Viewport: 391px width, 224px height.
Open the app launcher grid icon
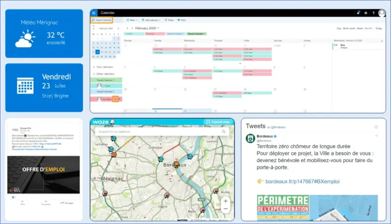94,13
